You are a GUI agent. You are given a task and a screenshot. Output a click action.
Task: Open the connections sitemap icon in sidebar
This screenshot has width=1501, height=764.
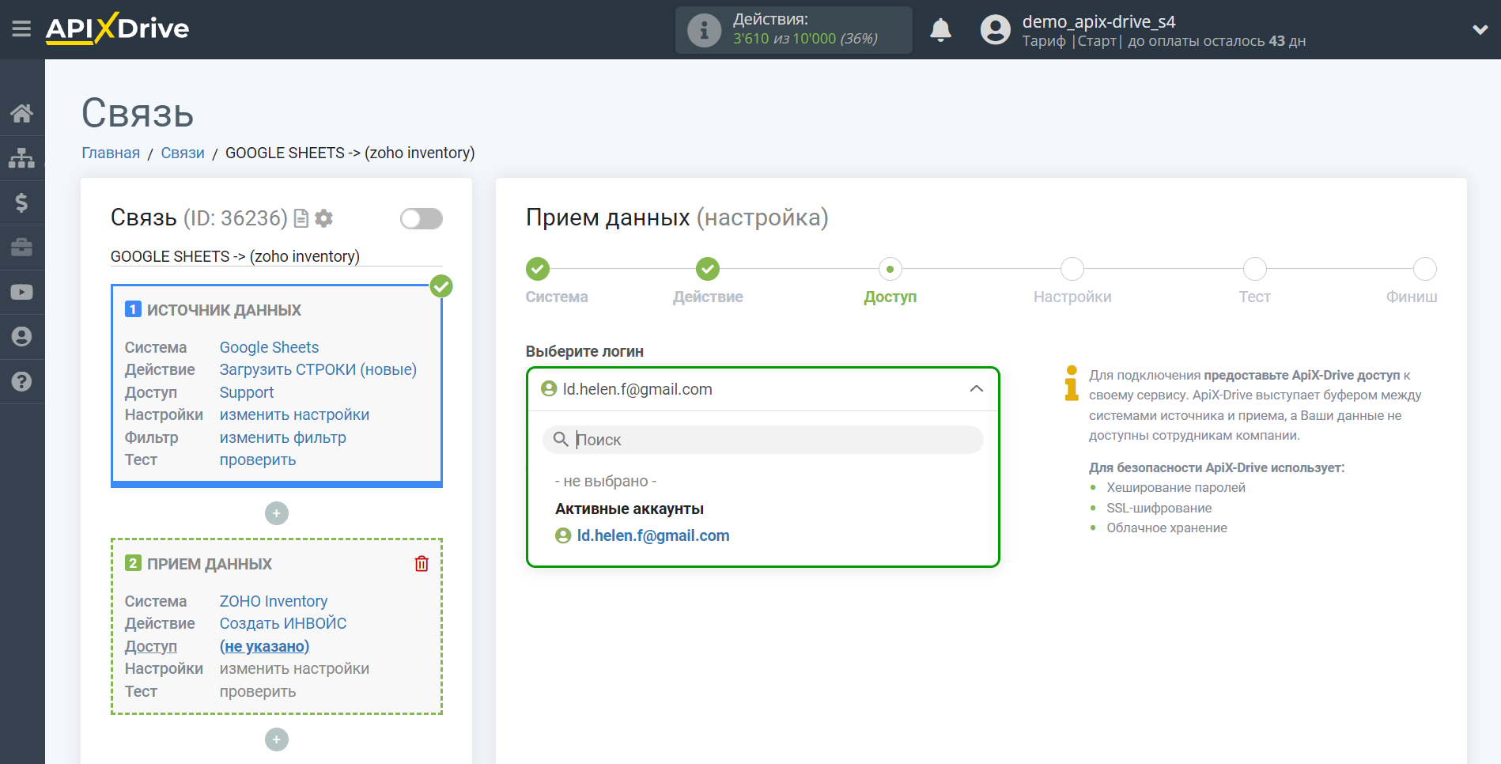pos(21,158)
